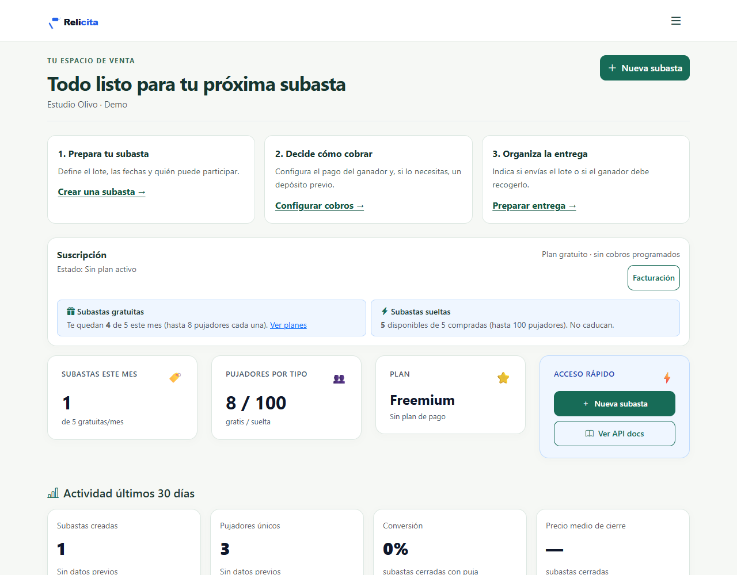Click the 3. Organiza la entrega title
This screenshot has width=737, height=575.
click(x=540, y=154)
